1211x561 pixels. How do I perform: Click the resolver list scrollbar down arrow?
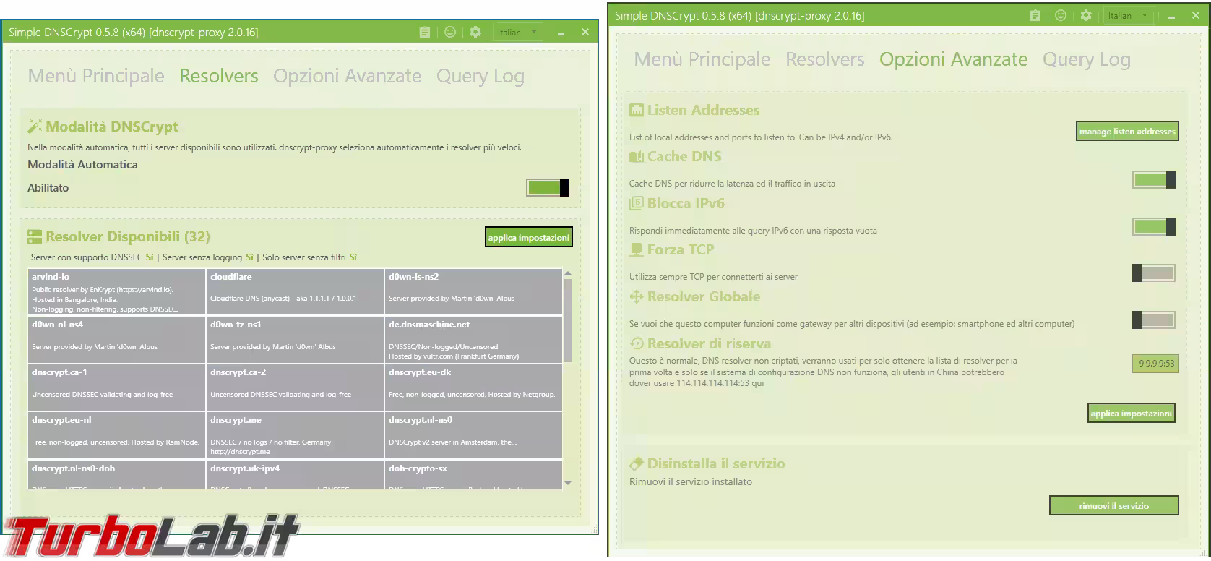pyautogui.click(x=568, y=482)
